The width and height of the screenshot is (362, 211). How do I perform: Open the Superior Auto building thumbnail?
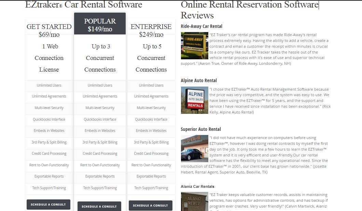coord(194,149)
